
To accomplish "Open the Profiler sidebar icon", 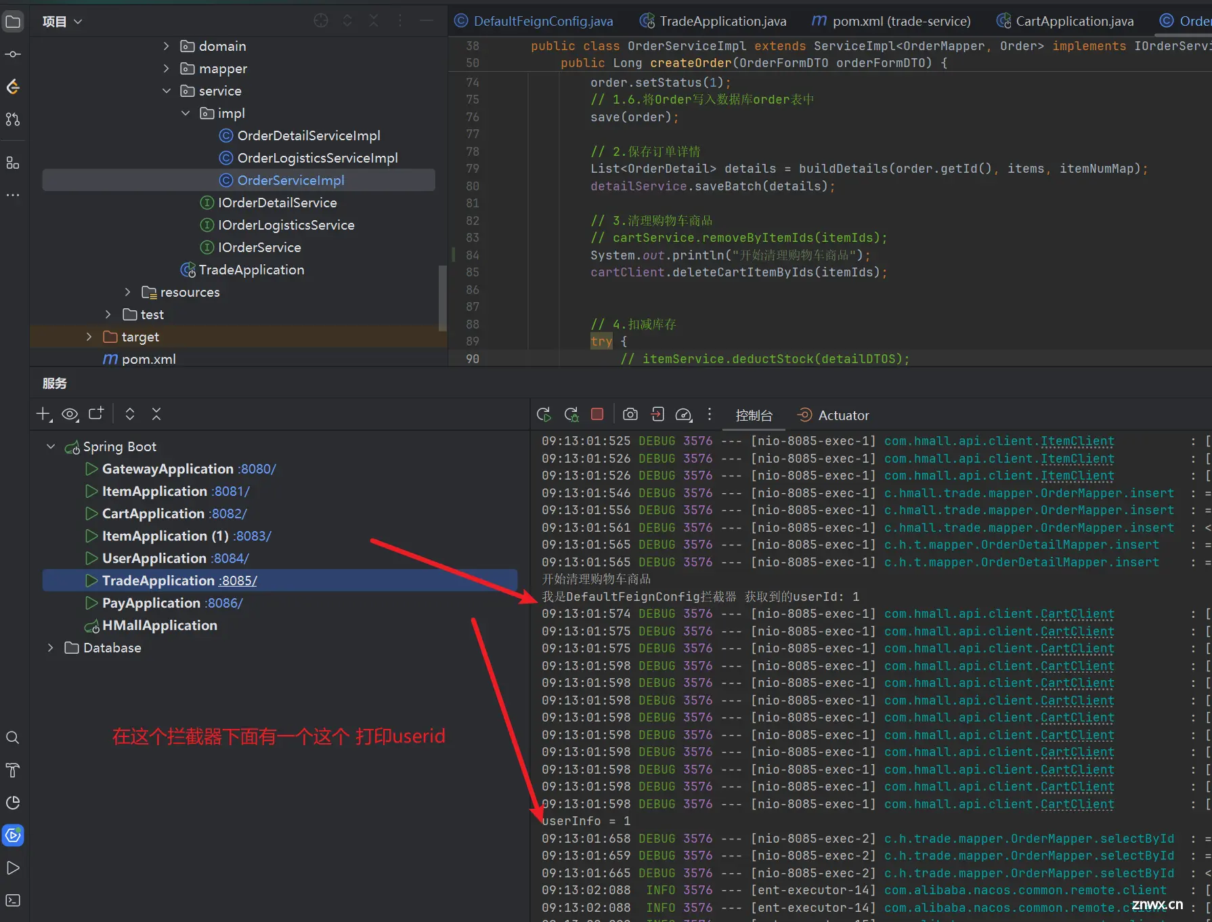I will point(13,803).
